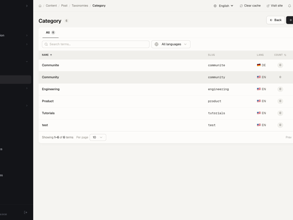Click the search magnifier icon
The height and width of the screenshot is (220, 293).
tap(46, 45)
